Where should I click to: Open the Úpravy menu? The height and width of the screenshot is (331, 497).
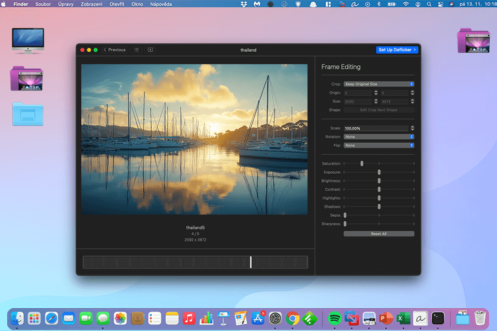coord(66,4)
